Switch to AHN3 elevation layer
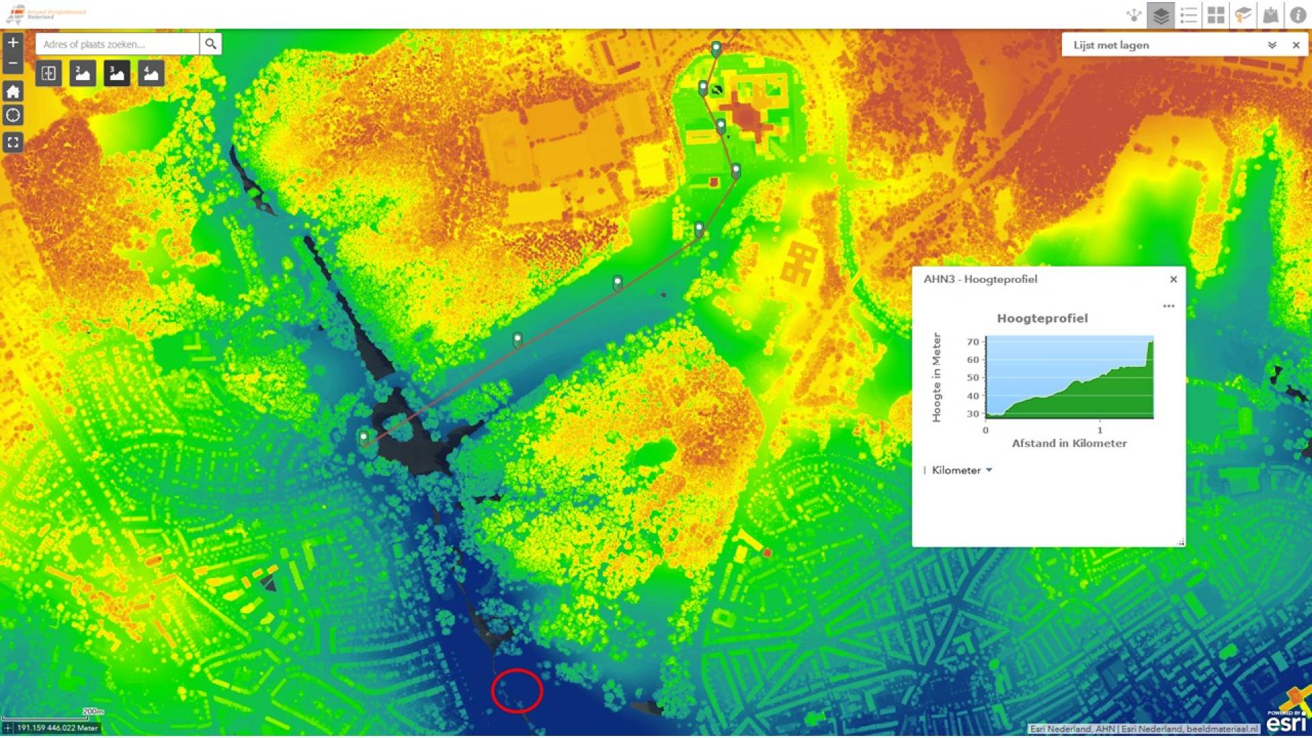 (117, 73)
